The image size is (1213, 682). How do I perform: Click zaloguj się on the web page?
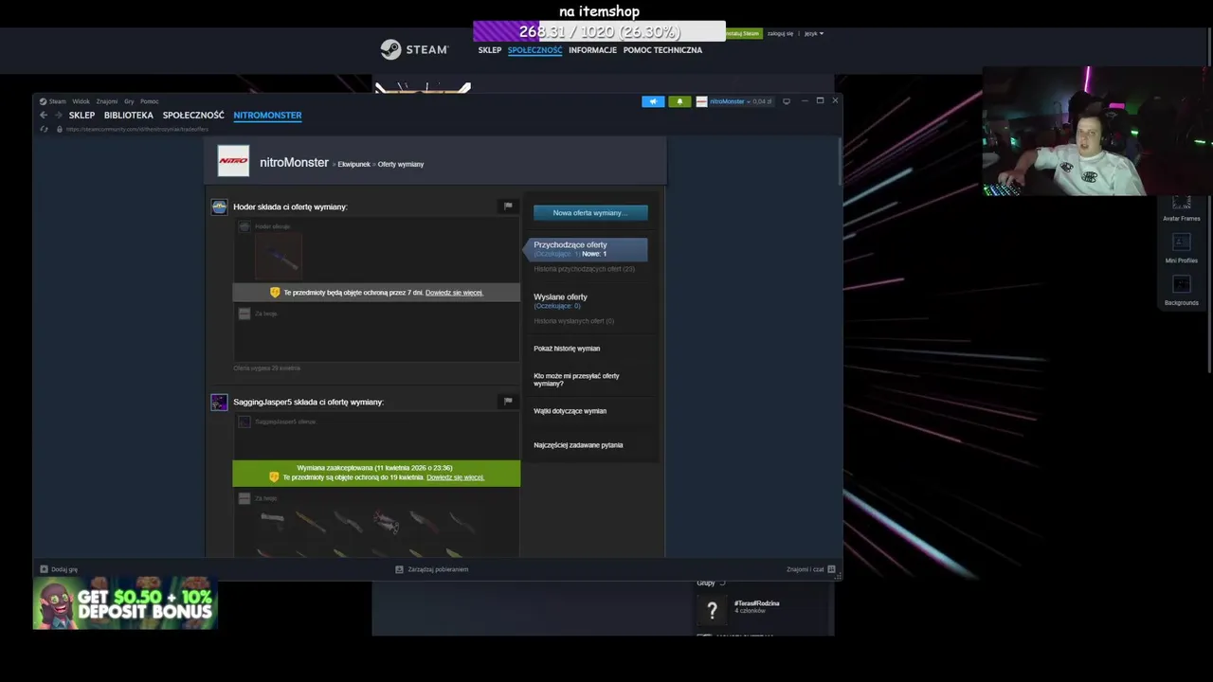point(780,33)
